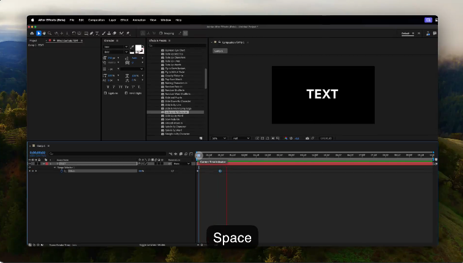463x263 pixels.
Task: Click the current timecode in timeline
Action: click(37, 153)
